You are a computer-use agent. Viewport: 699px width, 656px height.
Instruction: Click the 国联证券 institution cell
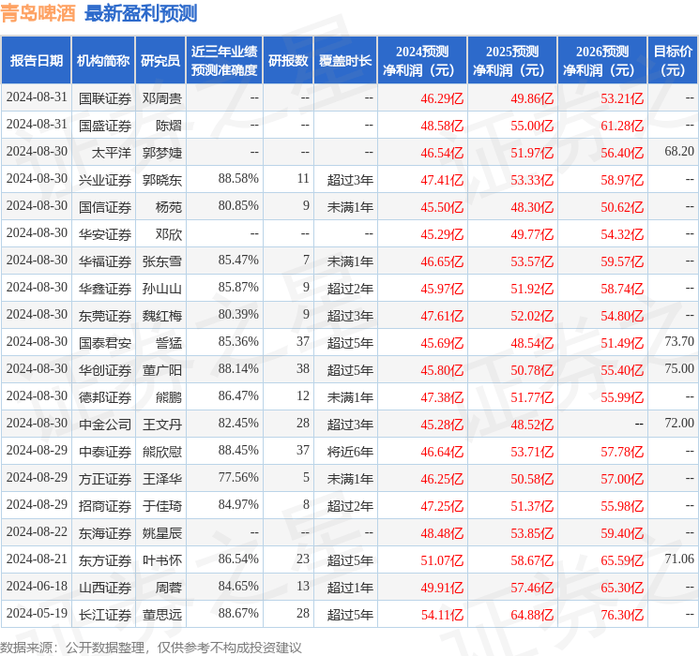coord(105,98)
